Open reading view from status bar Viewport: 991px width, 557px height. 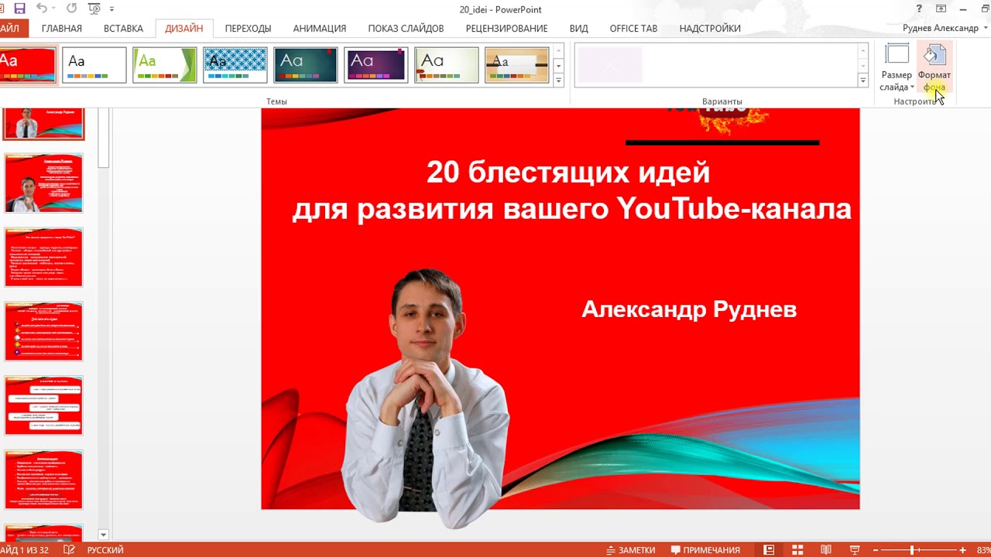click(x=826, y=550)
